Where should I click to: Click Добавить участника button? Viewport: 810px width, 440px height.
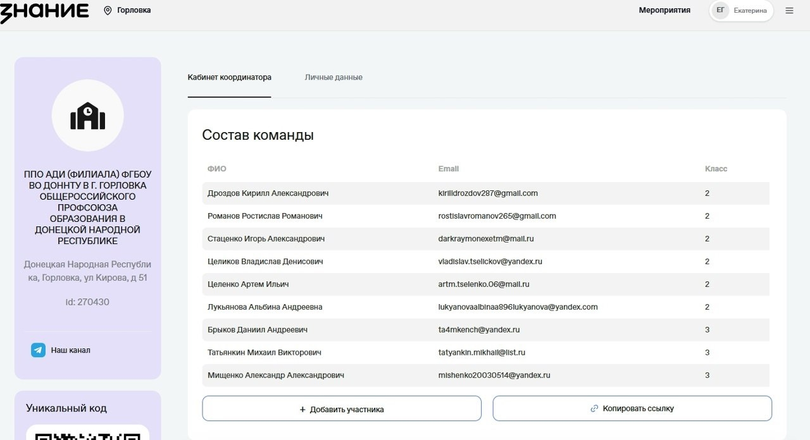tap(342, 408)
